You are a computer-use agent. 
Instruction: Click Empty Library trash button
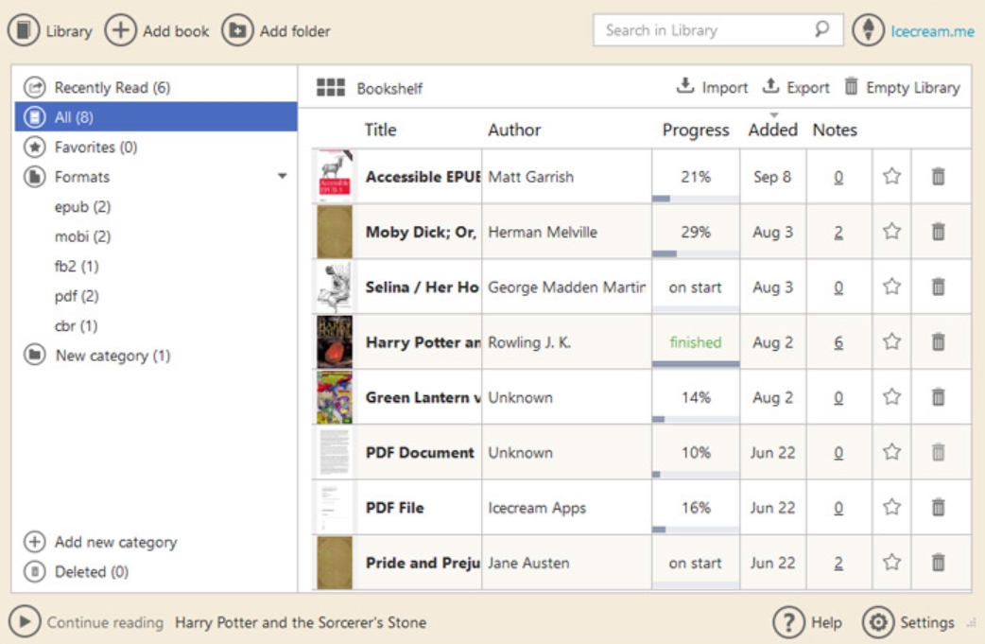pyautogui.click(x=902, y=87)
